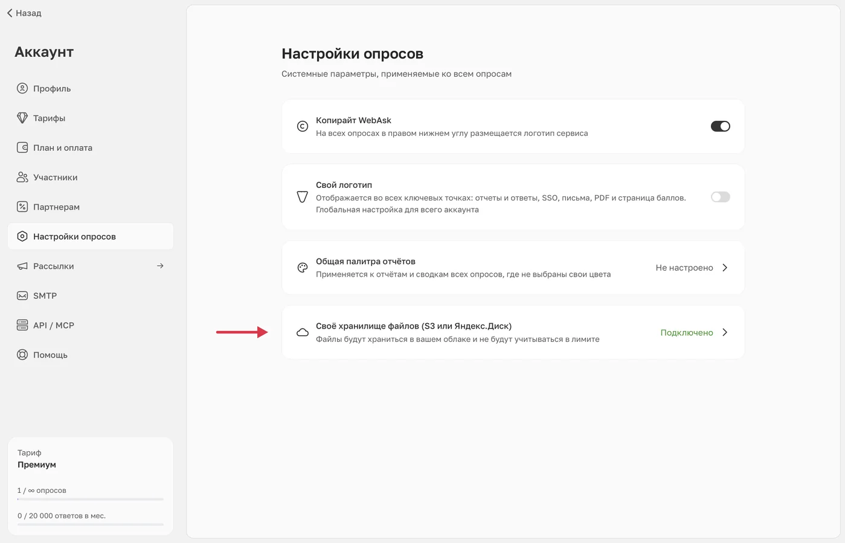The height and width of the screenshot is (543, 845).
Task: Click the Рассылки megaphone icon
Action: pyautogui.click(x=22, y=266)
